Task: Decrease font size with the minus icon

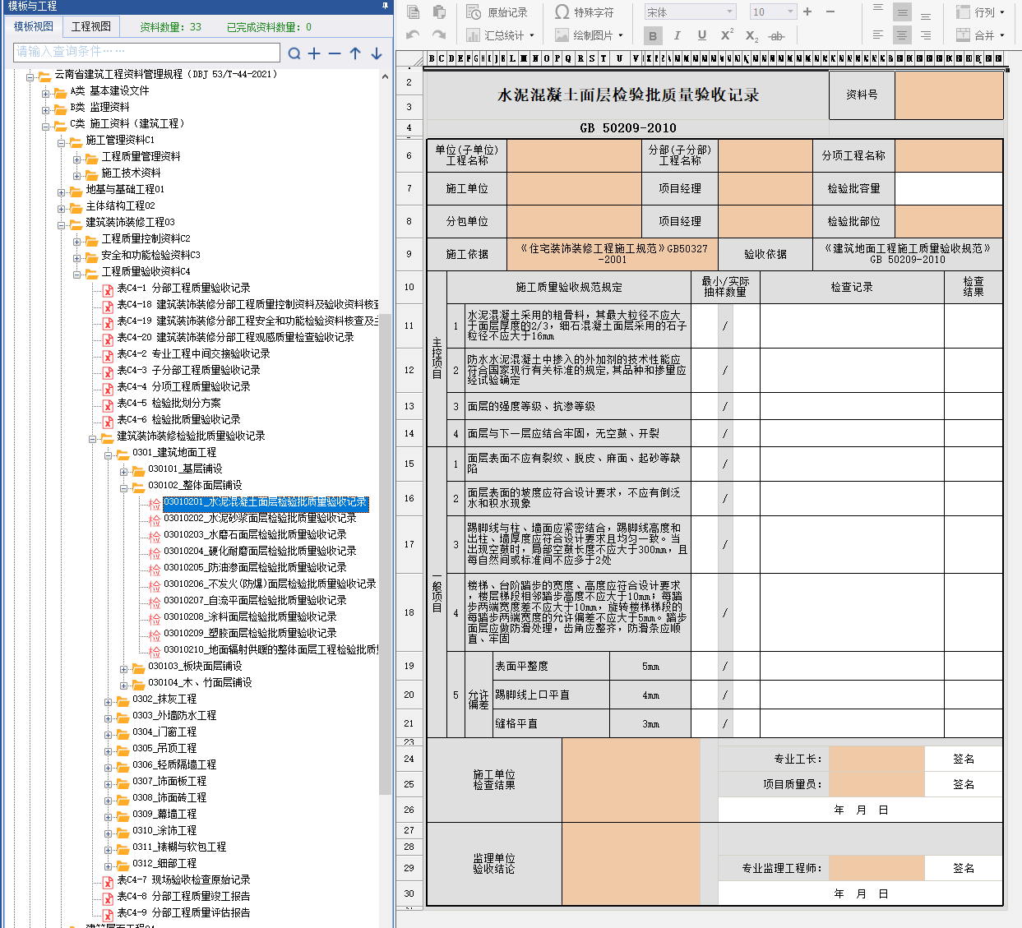Action: (830, 12)
